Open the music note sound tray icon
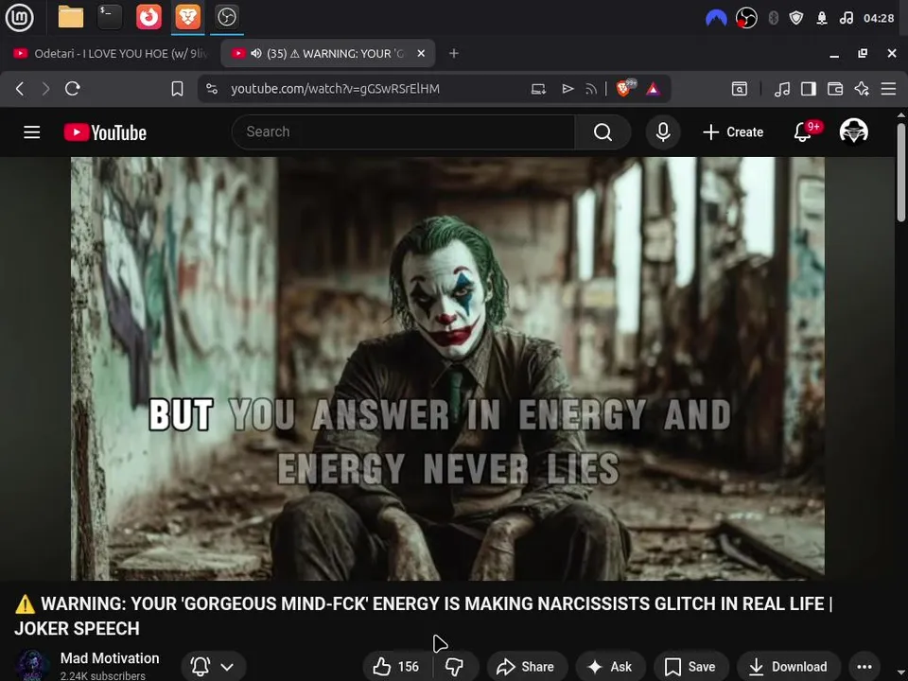Viewport: 908px width, 681px height. click(x=846, y=18)
